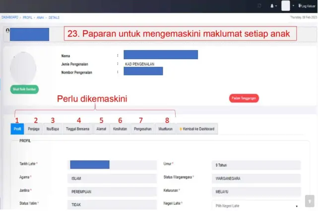Click the Tarikh Lahir date field
This screenshot has height=211, width=318.
pyautogui.click(x=112, y=165)
